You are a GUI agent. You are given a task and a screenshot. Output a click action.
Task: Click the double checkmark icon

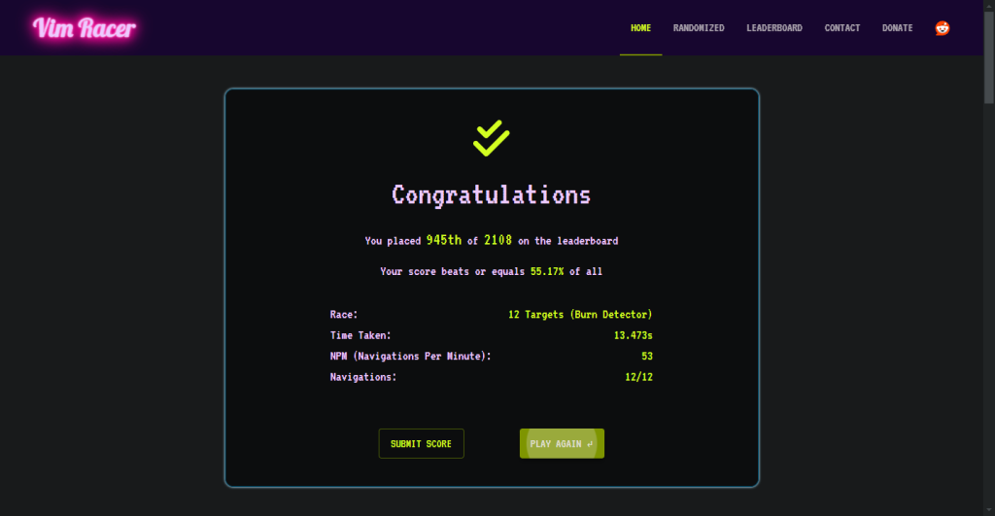491,138
